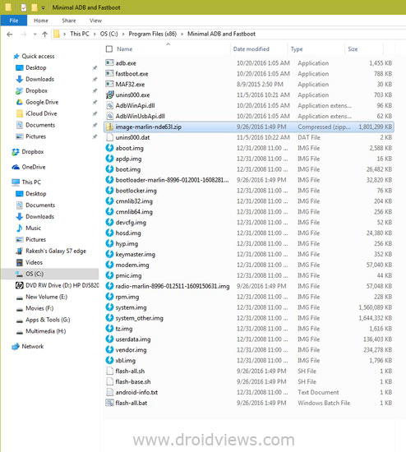Click the Network icon in sidebar
The width and height of the screenshot is (406, 452).
[16, 347]
